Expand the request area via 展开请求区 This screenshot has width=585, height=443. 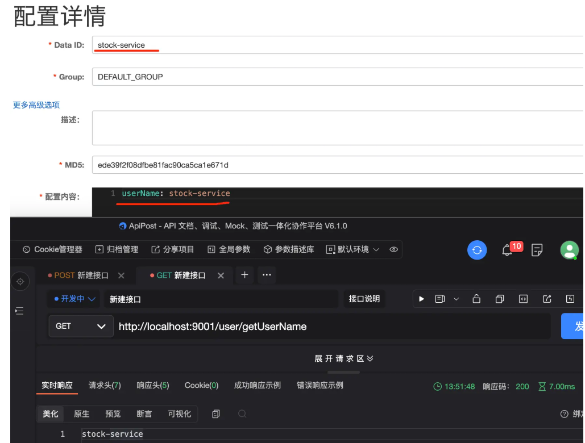pos(343,358)
